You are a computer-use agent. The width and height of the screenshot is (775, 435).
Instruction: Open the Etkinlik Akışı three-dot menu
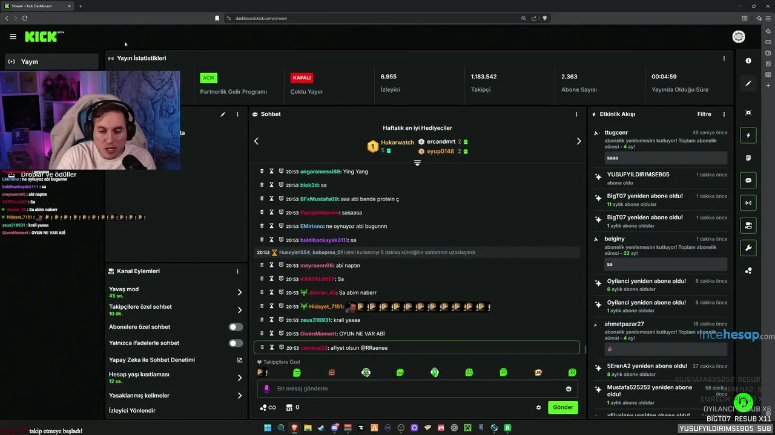tap(724, 114)
